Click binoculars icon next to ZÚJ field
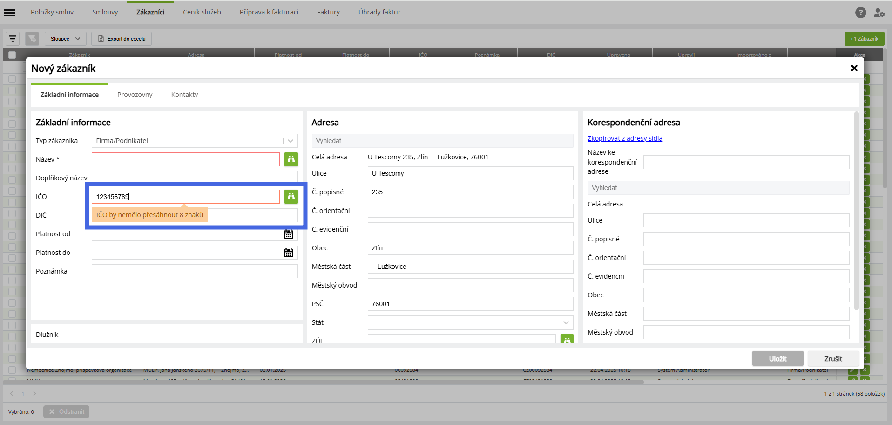 [567, 339]
